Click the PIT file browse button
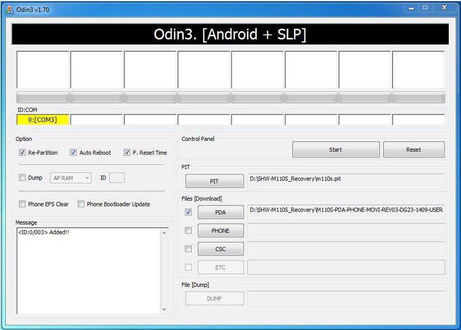This screenshot has height=330, width=461. (214, 181)
